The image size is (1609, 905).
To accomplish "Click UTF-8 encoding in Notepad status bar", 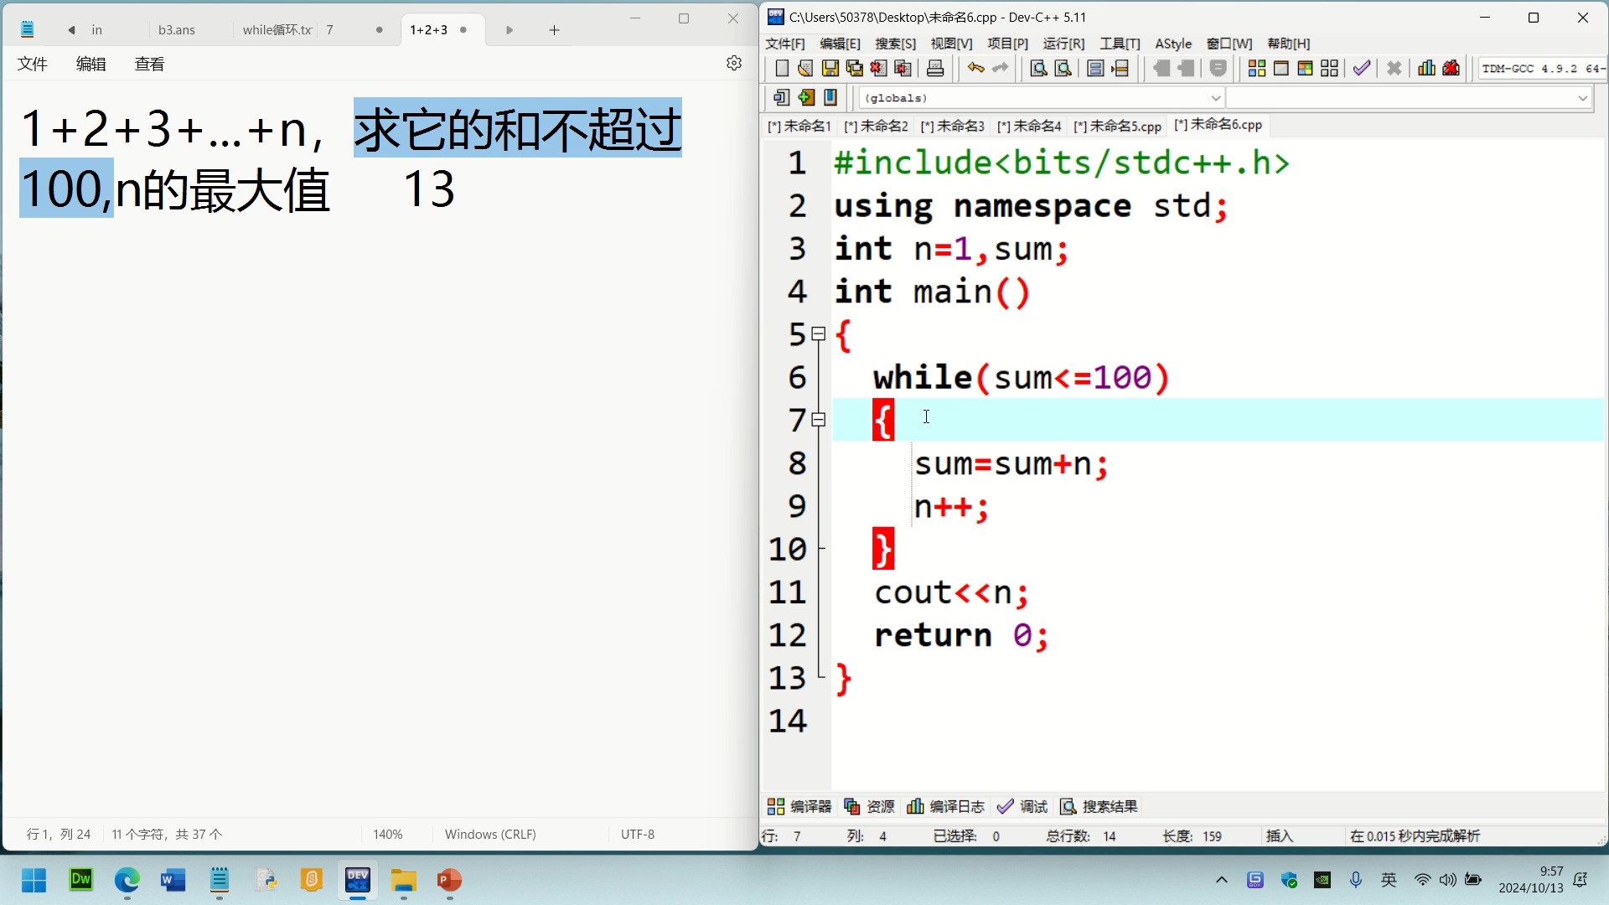I will (x=638, y=835).
